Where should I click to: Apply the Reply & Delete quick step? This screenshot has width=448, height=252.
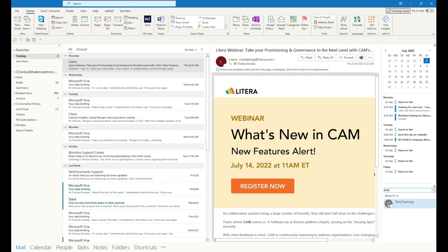182,27
